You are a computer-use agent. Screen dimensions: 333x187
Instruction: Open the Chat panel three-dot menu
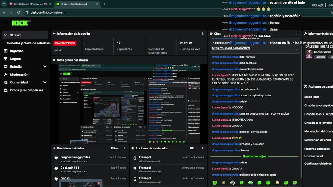coord(297,34)
